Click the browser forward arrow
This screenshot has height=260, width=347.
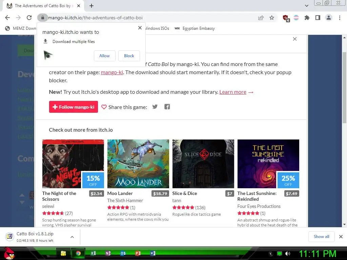coord(18,18)
